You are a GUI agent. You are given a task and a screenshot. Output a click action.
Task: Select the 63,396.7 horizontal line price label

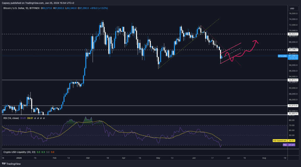click(293, 50)
